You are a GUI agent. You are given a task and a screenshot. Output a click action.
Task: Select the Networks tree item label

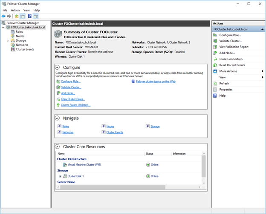(x=22, y=45)
